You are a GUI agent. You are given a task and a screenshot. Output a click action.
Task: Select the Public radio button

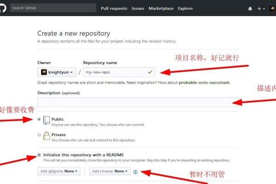pyautogui.click(x=39, y=119)
